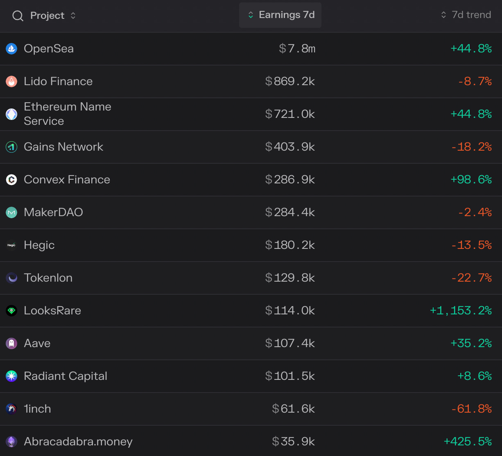This screenshot has height=456, width=502.
Task: Click the -18.2% trend value
Action: [471, 147]
